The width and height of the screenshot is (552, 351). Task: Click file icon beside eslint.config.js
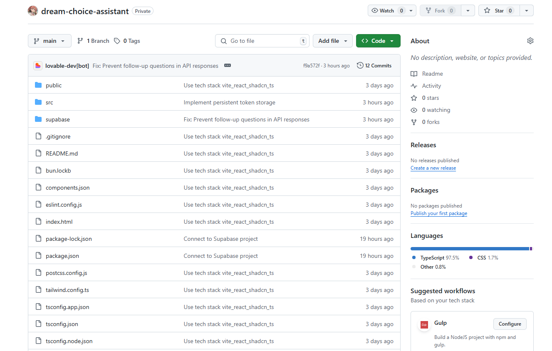(x=38, y=205)
